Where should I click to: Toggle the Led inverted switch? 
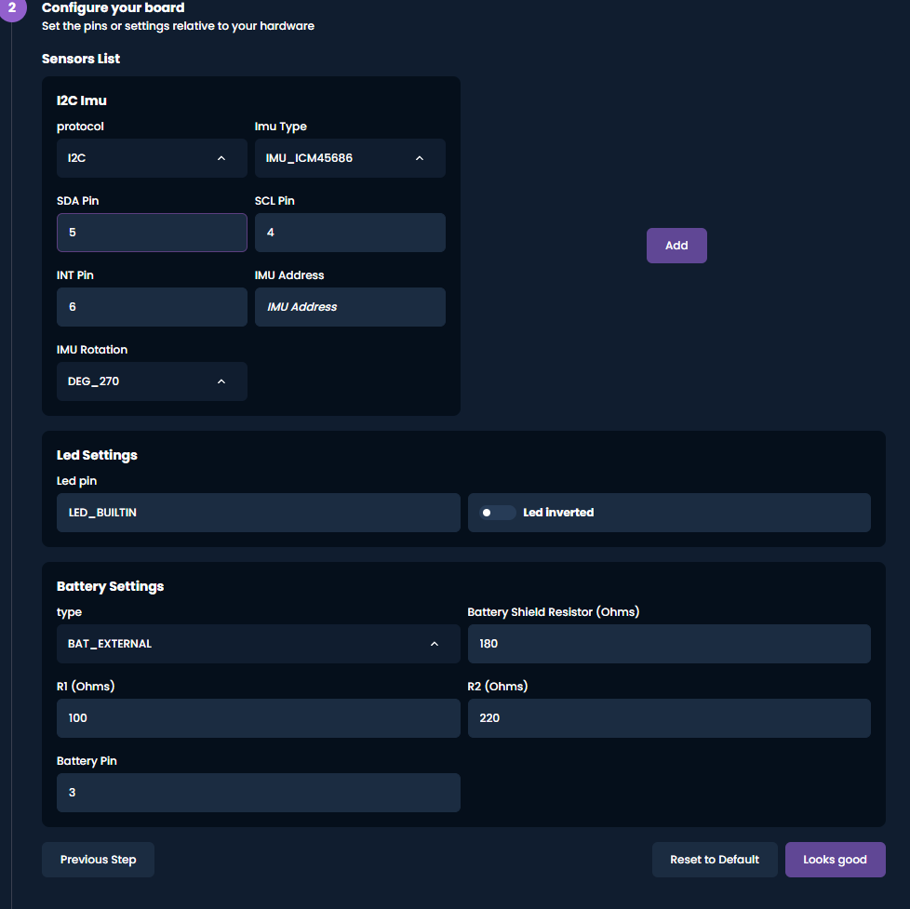pos(497,513)
